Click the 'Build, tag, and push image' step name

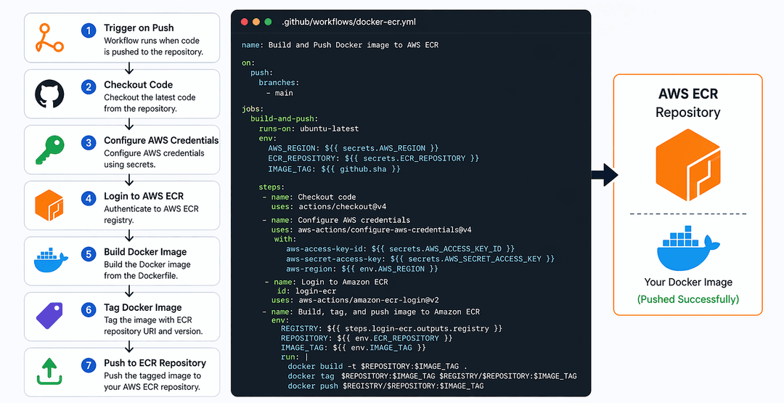(x=372, y=312)
